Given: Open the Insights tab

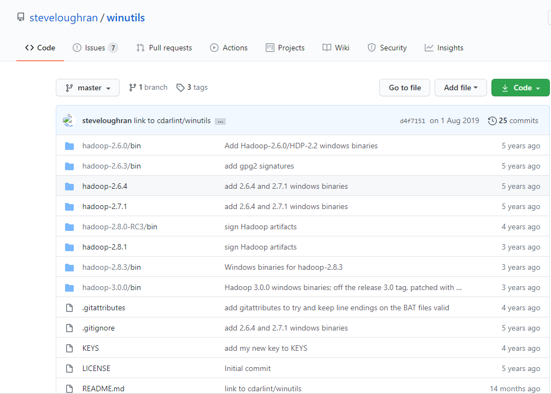Looking at the screenshot, I should point(444,48).
